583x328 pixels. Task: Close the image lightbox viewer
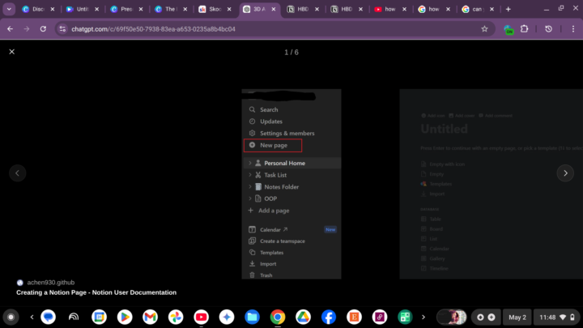12,52
